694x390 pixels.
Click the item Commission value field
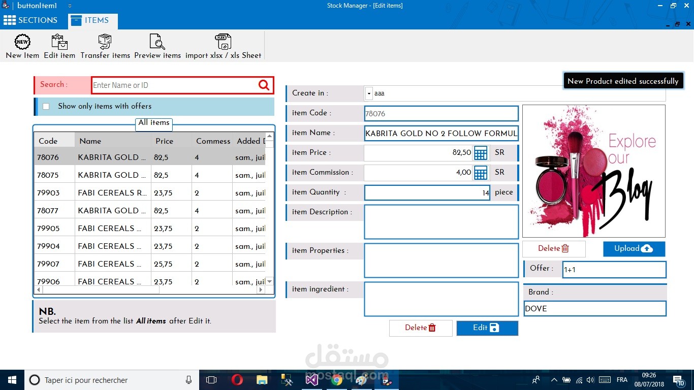coord(418,173)
